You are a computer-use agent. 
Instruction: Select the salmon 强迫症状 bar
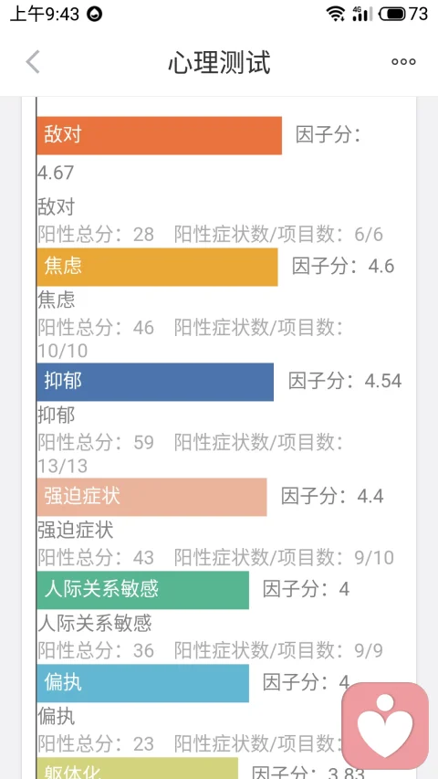pos(151,497)
